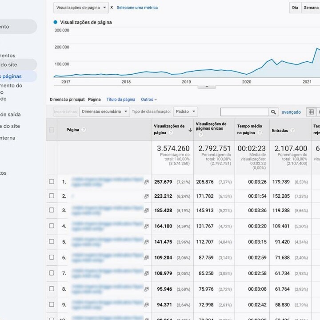
Task: Tick the checkbox for row 1
Action: (x=52, y=181)
